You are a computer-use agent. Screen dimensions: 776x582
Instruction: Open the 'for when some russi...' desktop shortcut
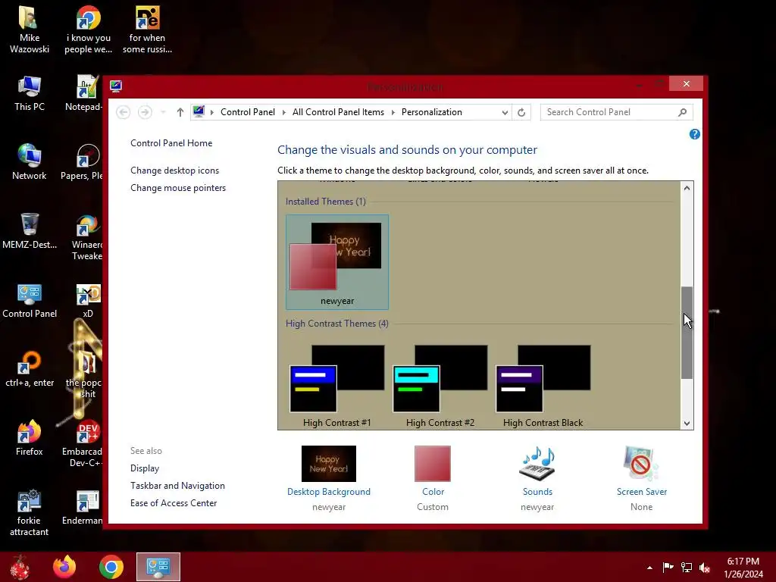pos(147,30)
